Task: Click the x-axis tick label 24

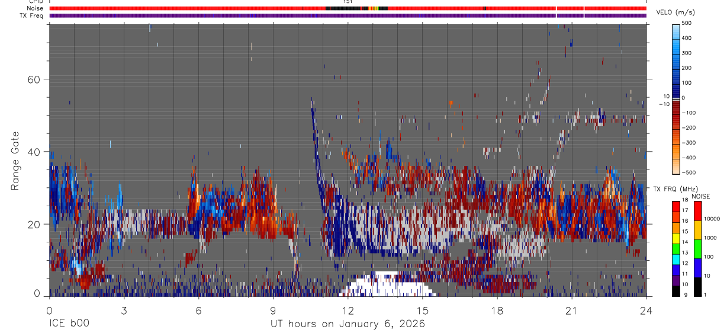Action: [646, 311]
